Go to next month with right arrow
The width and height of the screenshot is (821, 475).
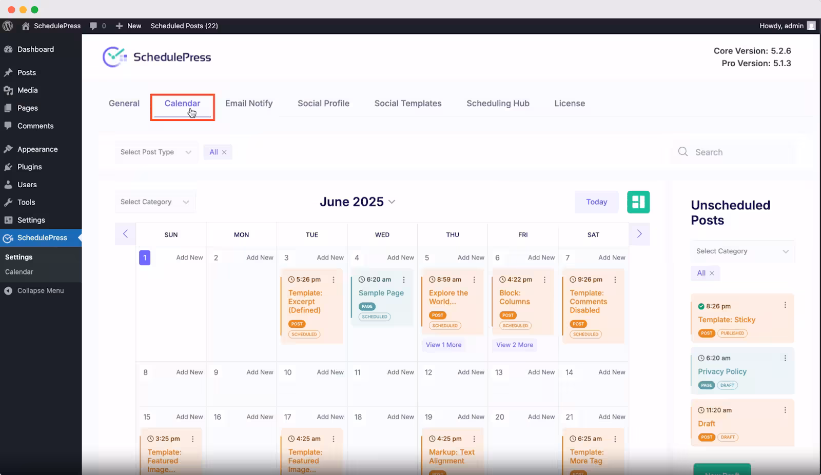point(639,234)
